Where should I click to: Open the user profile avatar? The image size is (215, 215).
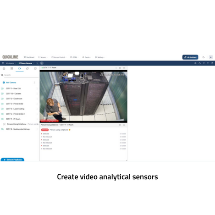pos(211,57)
